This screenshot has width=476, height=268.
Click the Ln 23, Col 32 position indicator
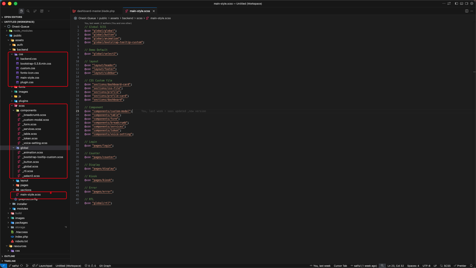click(396, 266)
